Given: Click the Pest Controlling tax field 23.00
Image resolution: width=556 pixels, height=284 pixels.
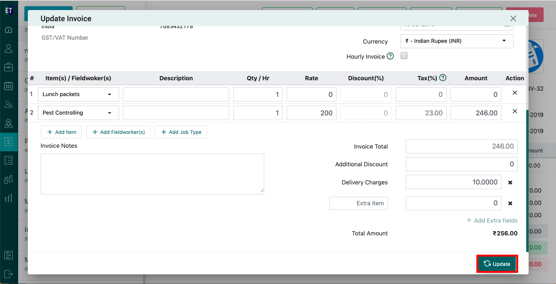Looking at the screenshot, I should click(421, 113).
